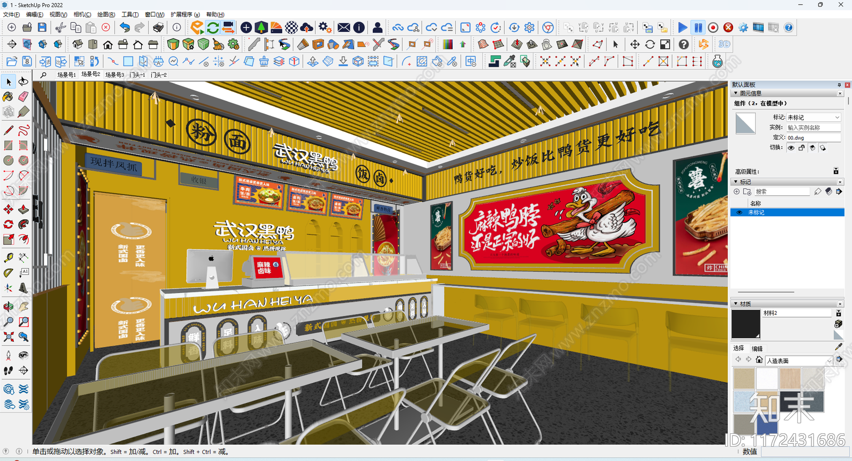Activate the Push/Pull tool

click(23, 209)
